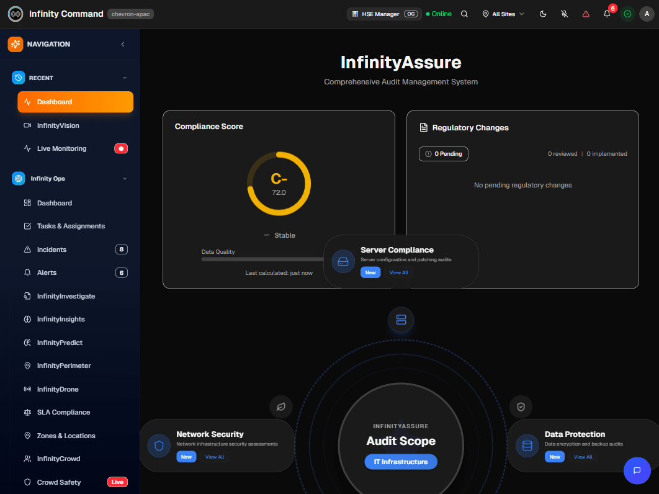
Task: Collapse the navigation sidebar chevron
Action: point(123,44)
